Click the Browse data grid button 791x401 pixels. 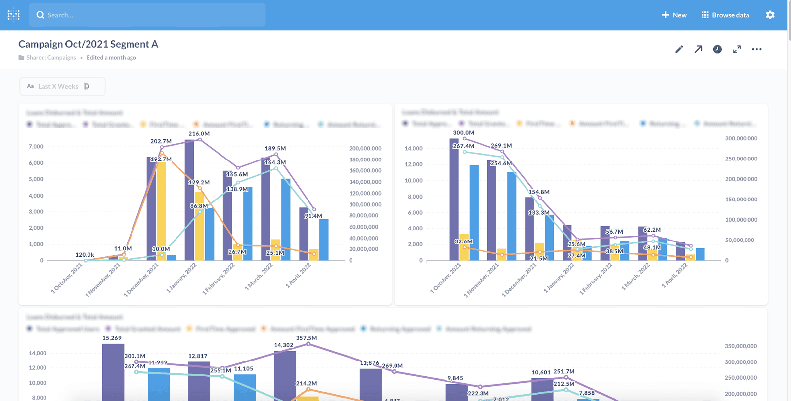click(725, 15)
